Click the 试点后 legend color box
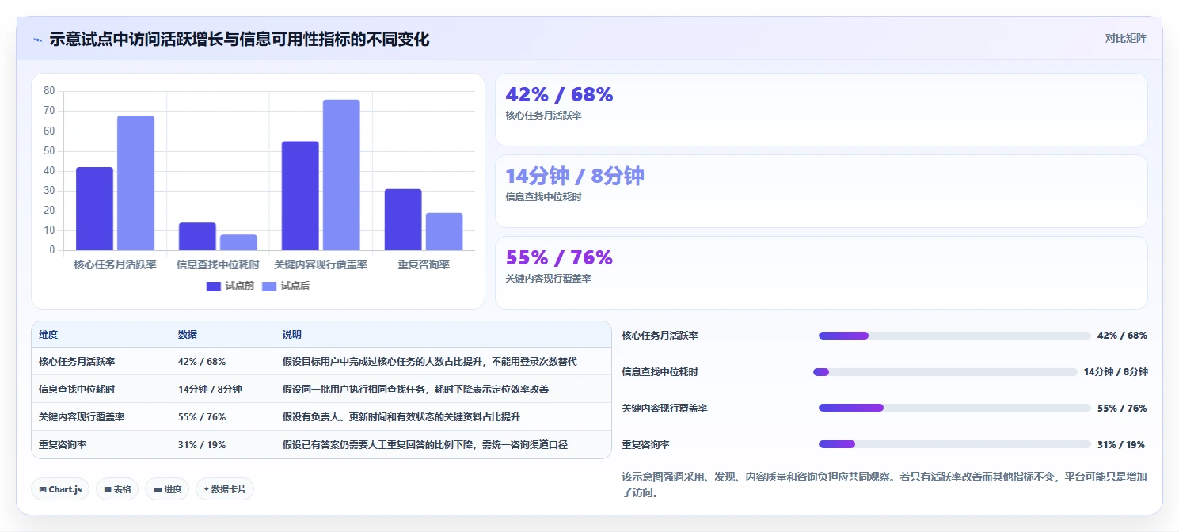This screenshot has height=532, width=1179. pos(269,287)
